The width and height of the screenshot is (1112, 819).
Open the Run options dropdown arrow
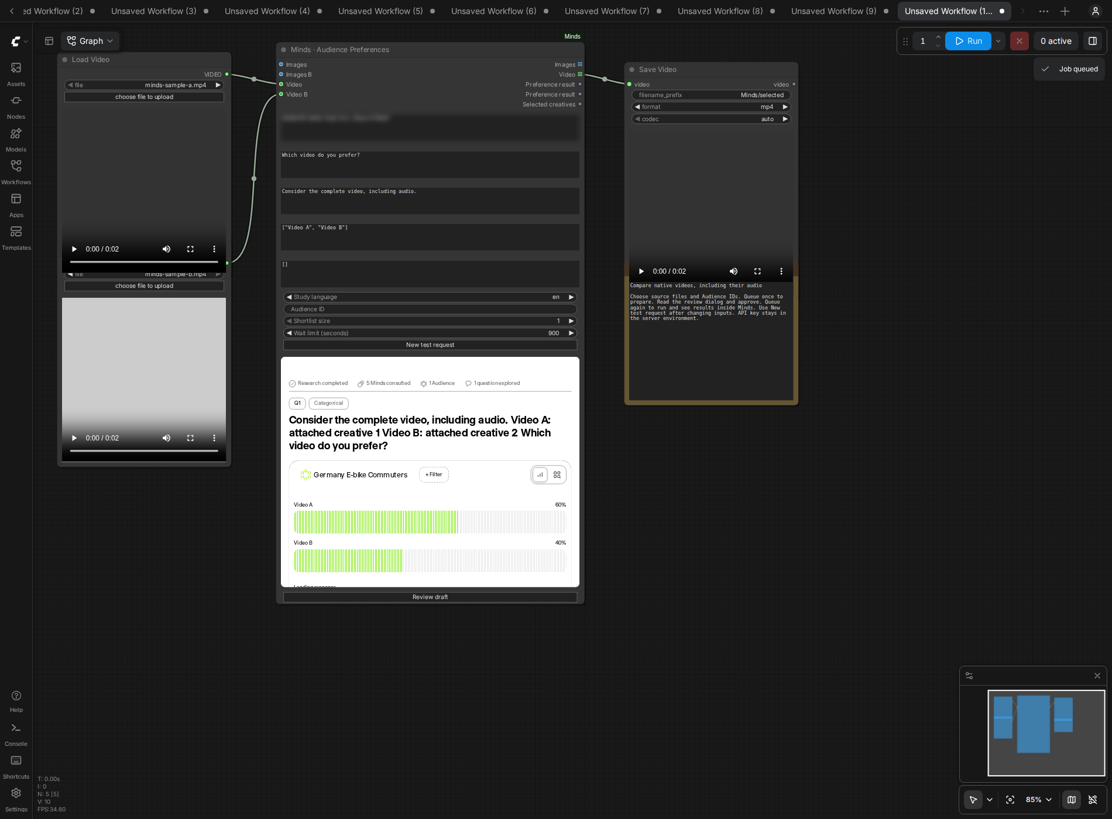[x=998, y=41]
